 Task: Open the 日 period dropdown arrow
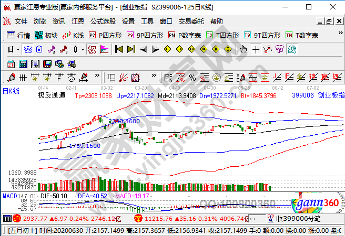[x=18, y=50]
